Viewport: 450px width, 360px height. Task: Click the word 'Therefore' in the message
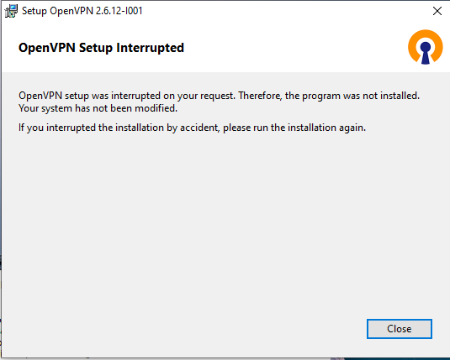point(259,96)
